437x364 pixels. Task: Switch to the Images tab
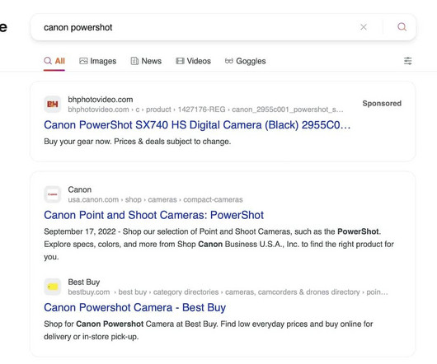tap(98, 61)
